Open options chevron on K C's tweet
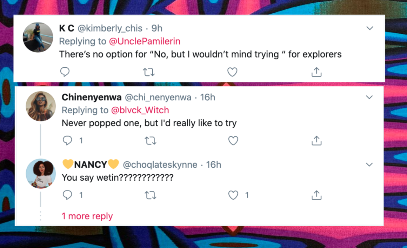This screenshot has width=407, height=248. 370,28
